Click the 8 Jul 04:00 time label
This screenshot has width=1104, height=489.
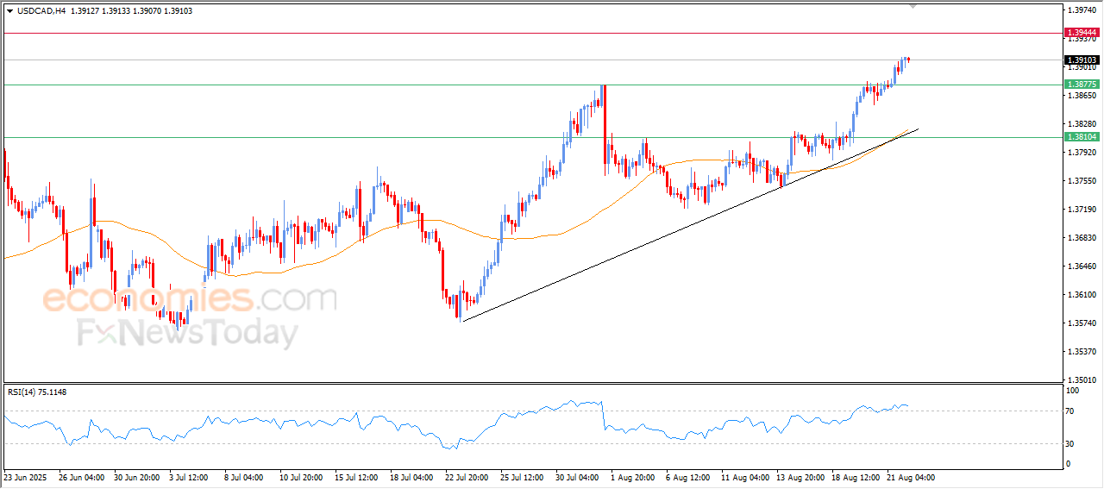coord(246,477)
